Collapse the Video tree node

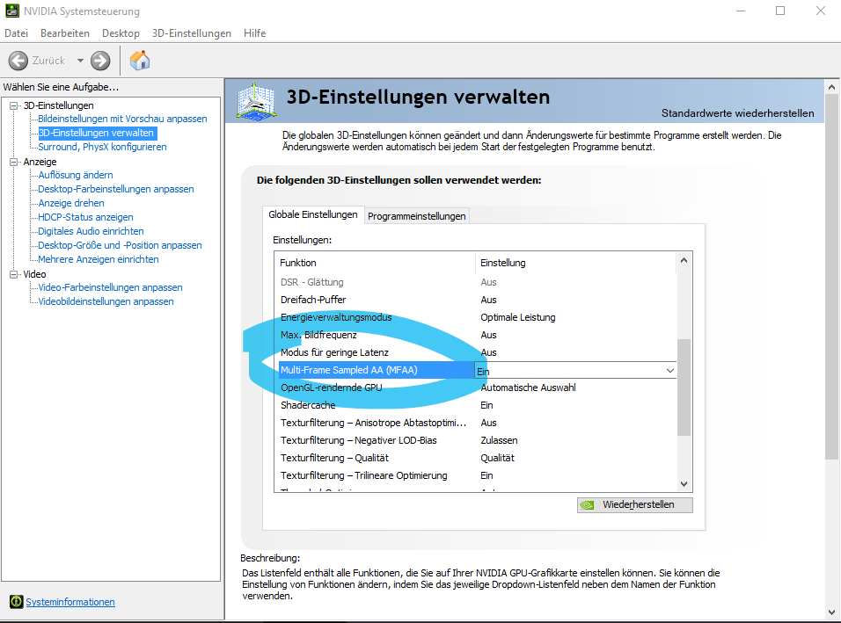coord(14,274)
